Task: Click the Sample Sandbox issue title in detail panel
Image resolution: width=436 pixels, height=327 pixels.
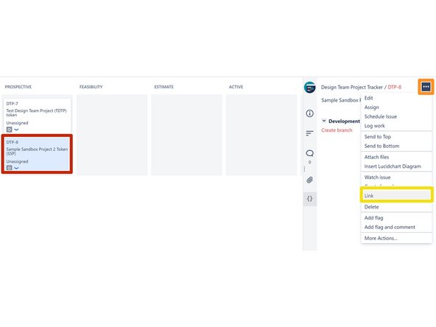Action: point(341,100)
